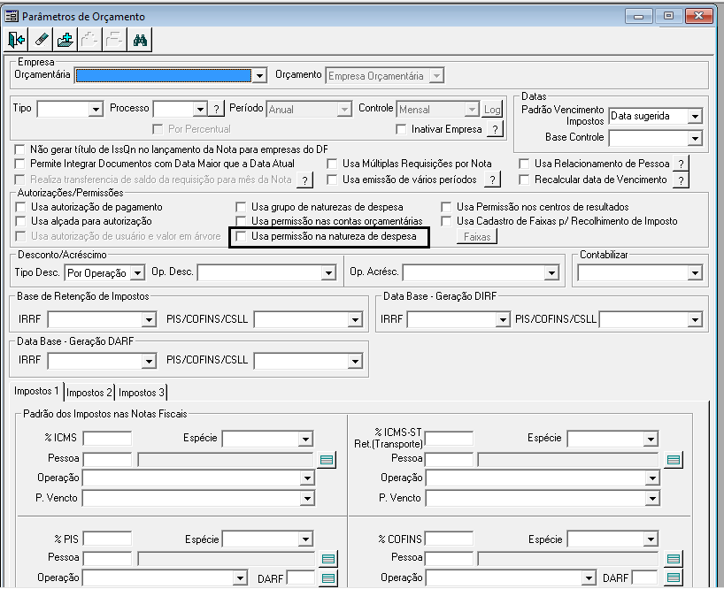724x589 pixels.
Task: Open the ICMS Espécie dropdown
Action: pyautogui.click(x=305, y=440)
